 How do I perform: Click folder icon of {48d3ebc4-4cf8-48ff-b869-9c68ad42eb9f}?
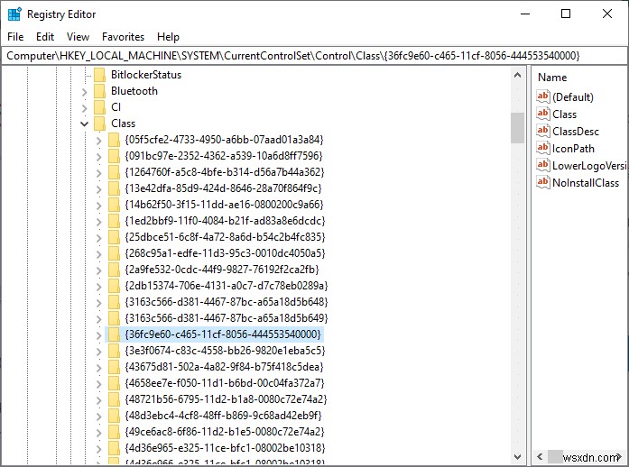(114, 416)
